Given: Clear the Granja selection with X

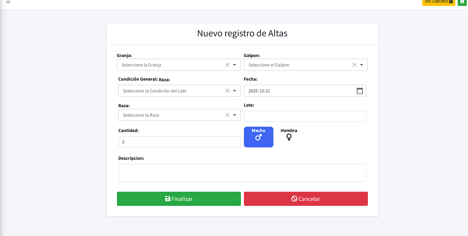Looking at the screenshot, I should click(x=227, y=65).
